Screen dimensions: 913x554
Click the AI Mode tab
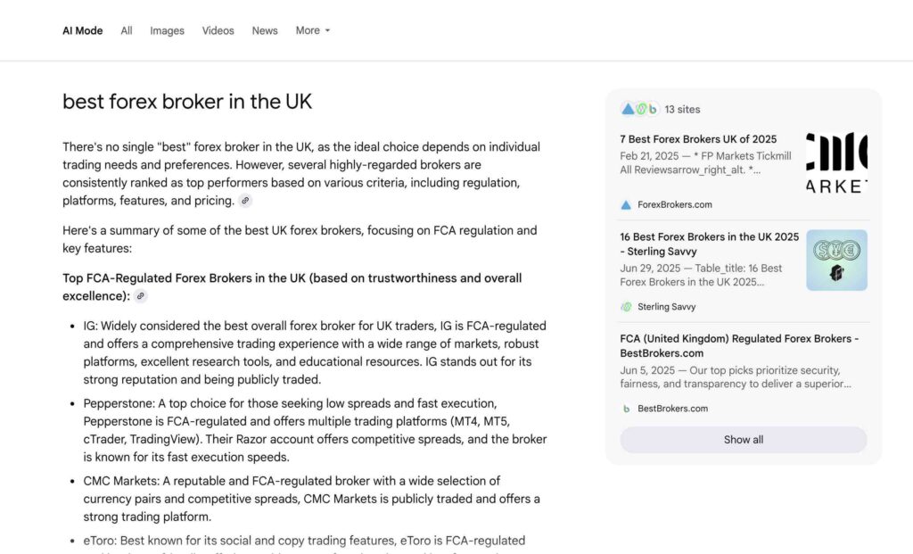tap(82, 29)
